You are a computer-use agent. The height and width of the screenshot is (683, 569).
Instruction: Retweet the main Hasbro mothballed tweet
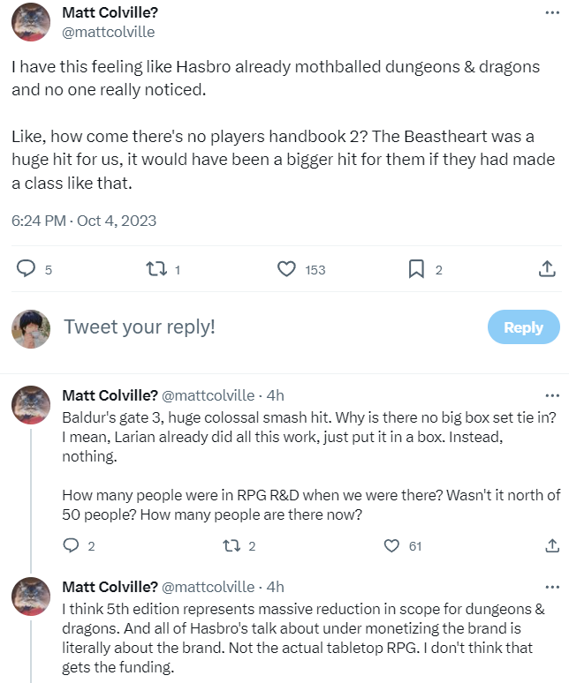pyautogui.click(x=155, y=269)
